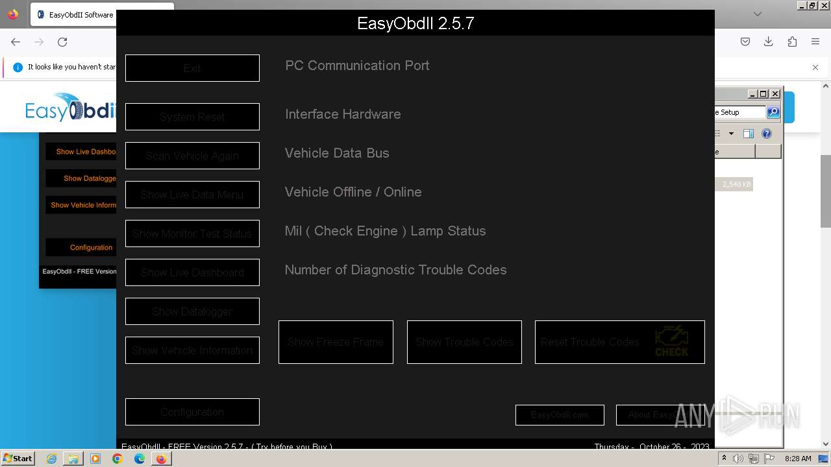This screenshot has height=467, width=831.
Task: Click the System Reset button
Action: tap(192, 117)
